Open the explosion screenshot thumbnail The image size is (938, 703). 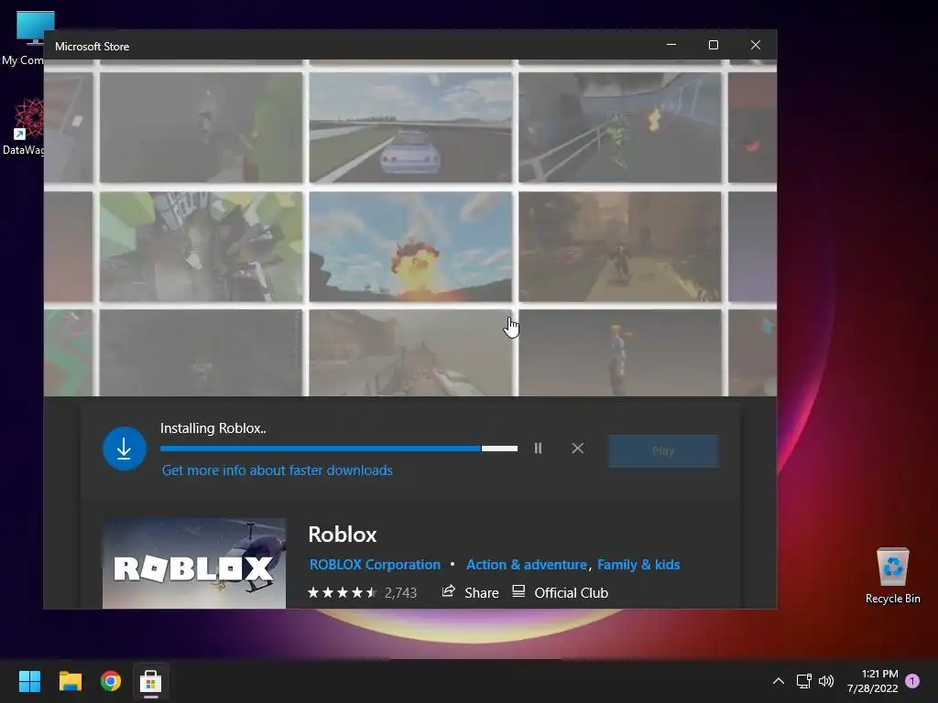[410, 246]
